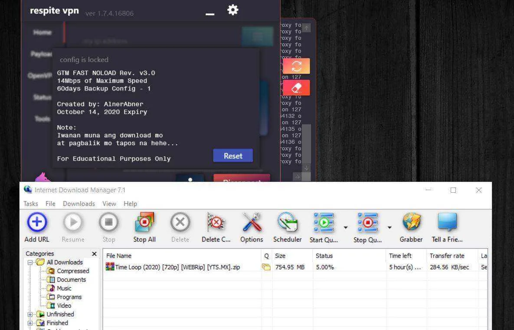This screenshot has height=330, width=514.
Task: Click Stop Queue button
Action: pyautogui.click(x=367, y=227)
